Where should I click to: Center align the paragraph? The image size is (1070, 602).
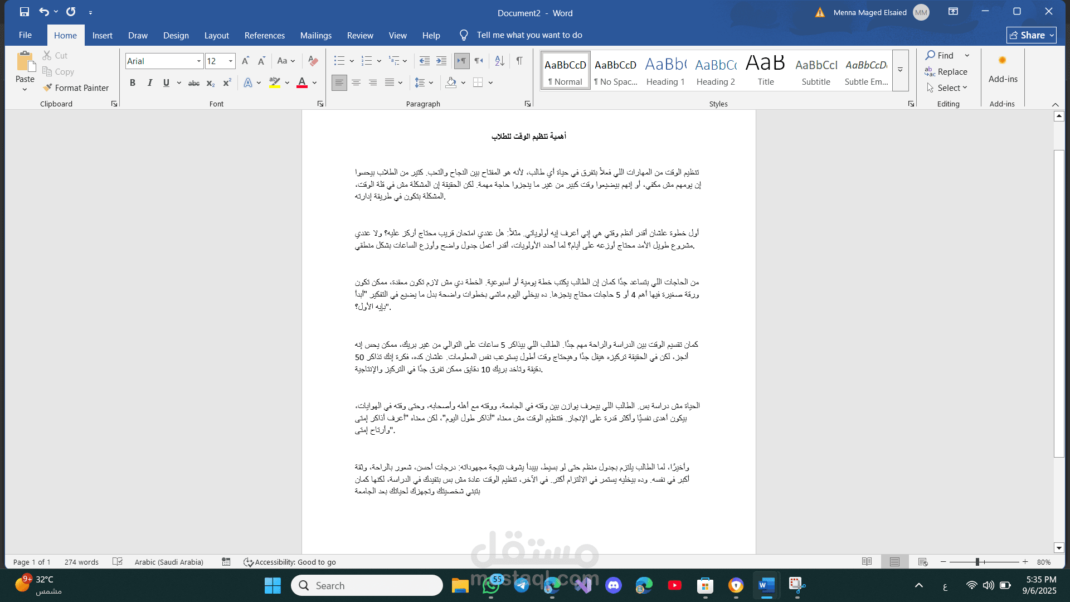[x=356, y=83]
